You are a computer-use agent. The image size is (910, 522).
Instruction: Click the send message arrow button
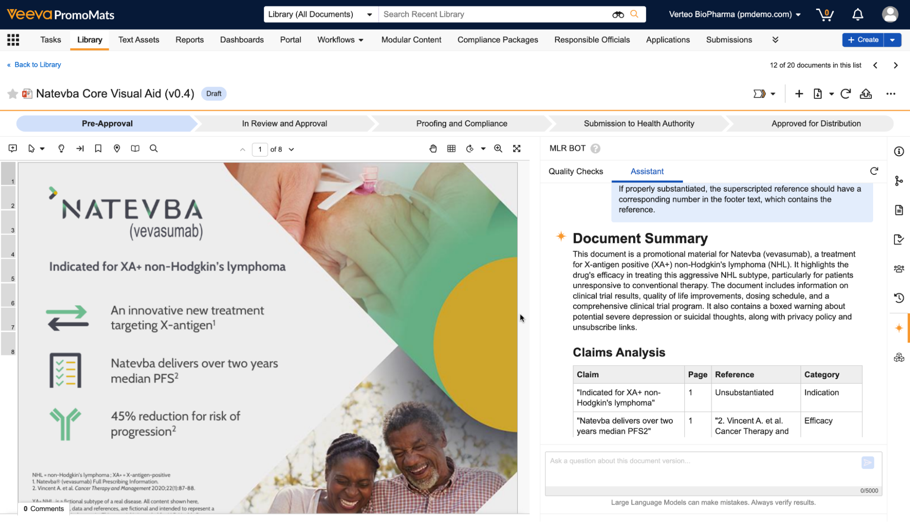coord(868,462)
